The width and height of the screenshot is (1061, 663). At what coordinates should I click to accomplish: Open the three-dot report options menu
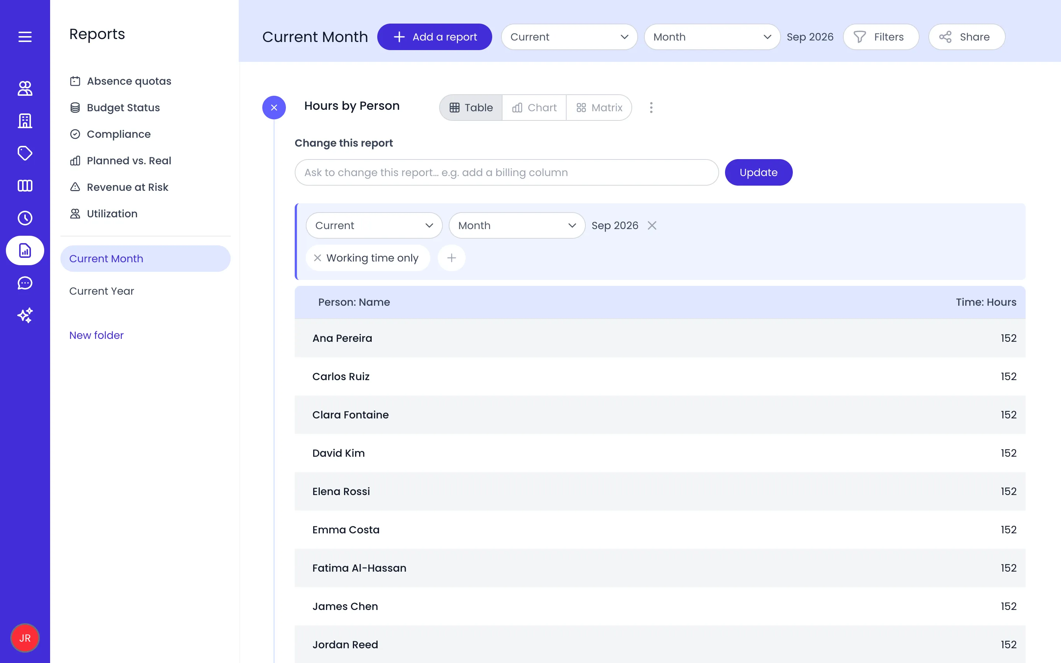click(x=651, y=108)
